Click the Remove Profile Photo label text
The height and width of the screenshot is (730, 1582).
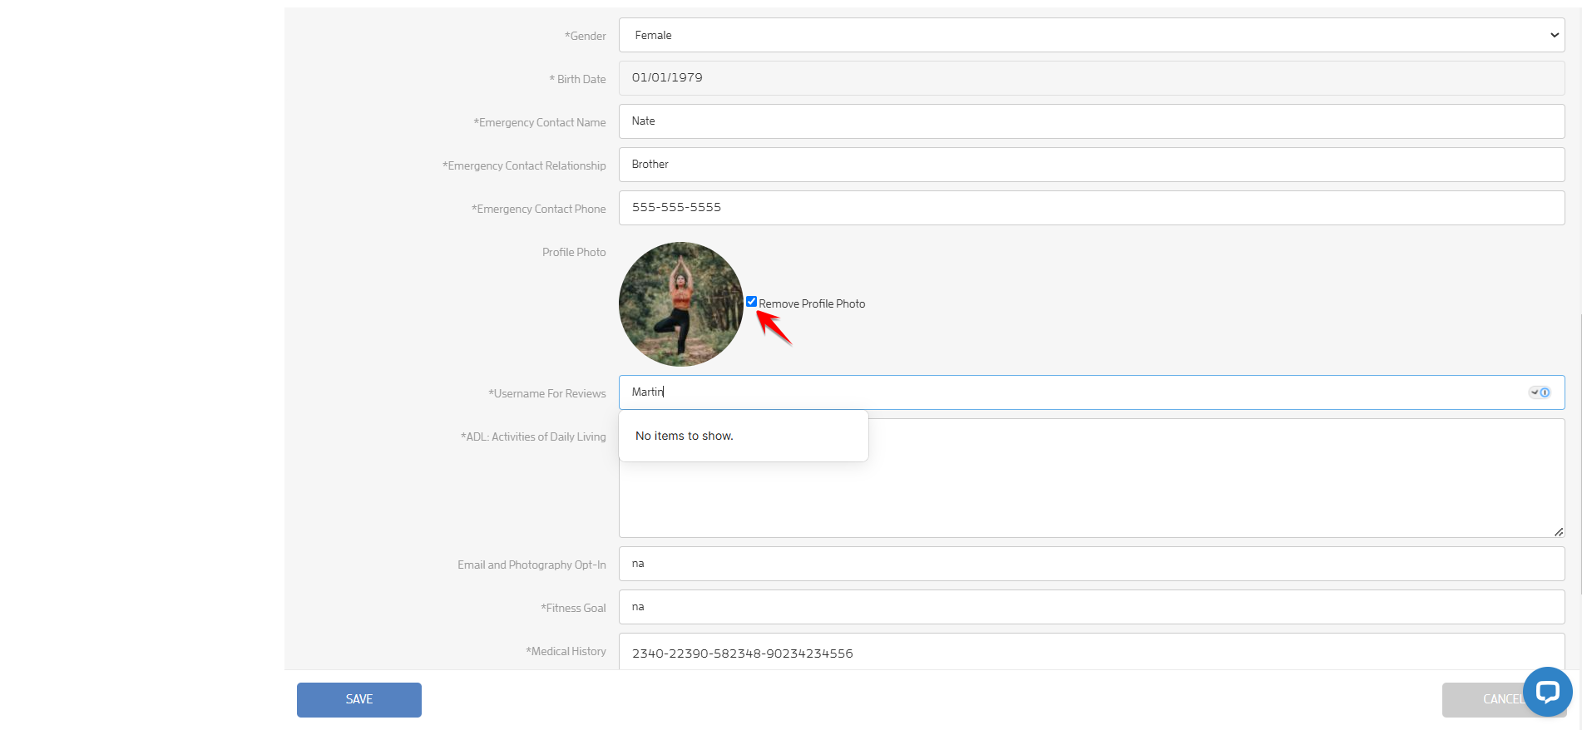[812, 303]
